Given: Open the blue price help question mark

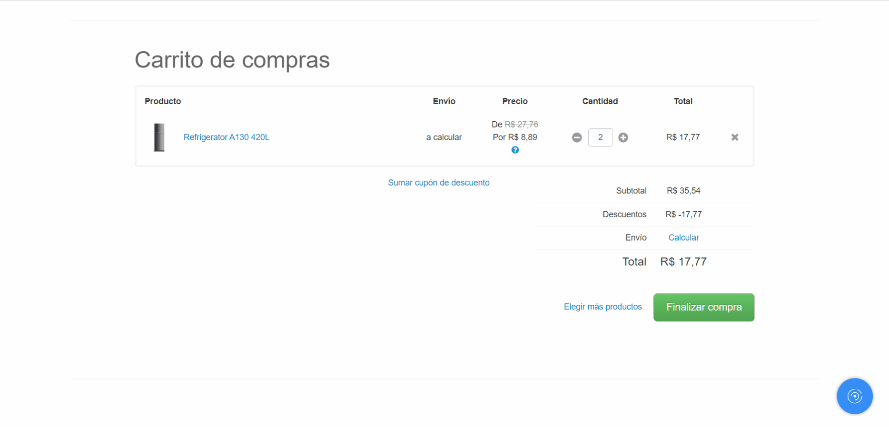Looking at the screenshot, I should [515, 150].
